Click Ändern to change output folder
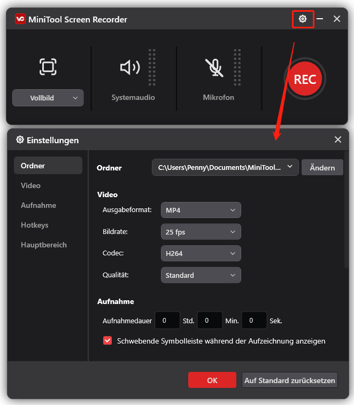The image size is (354, 405). (x=322, y=168)
